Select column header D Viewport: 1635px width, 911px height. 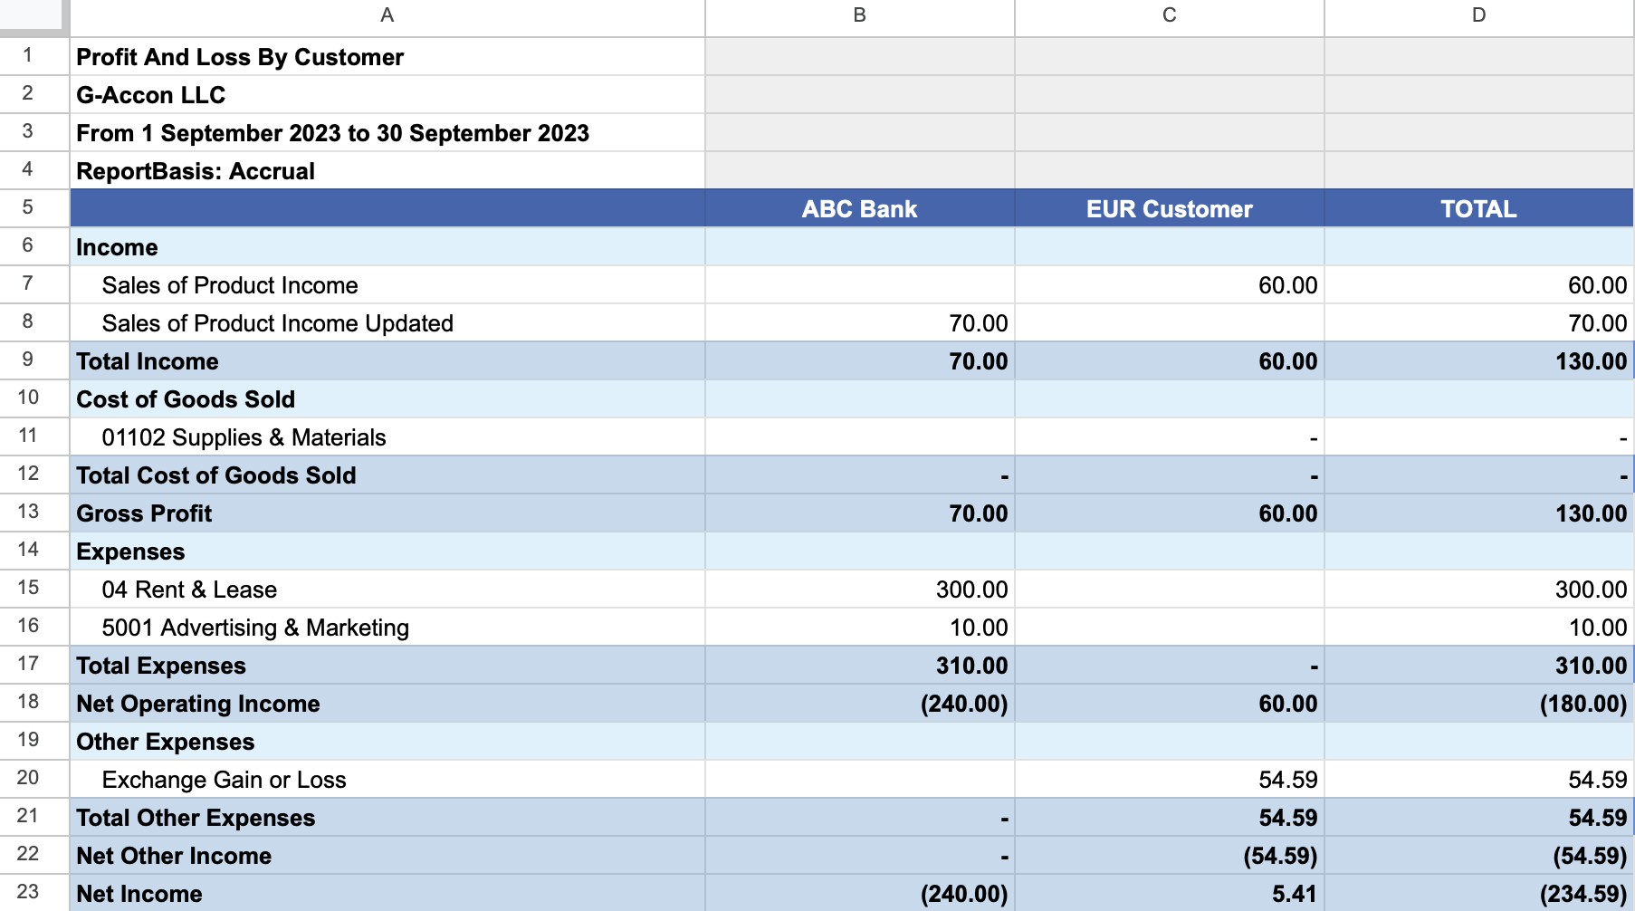pos(1478,15)
